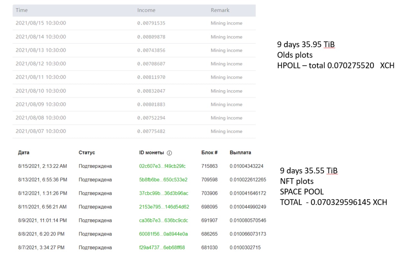Image resolution: width=412 pixels, height=255 pixels.
Task: Open coin ID link f29a4737...6eb68ff68
Action: pos(162,247)
